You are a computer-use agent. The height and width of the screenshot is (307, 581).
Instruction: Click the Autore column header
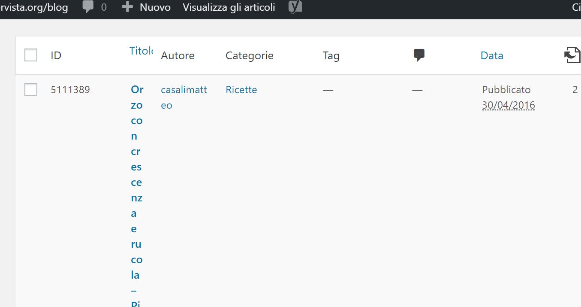(178, 55)
